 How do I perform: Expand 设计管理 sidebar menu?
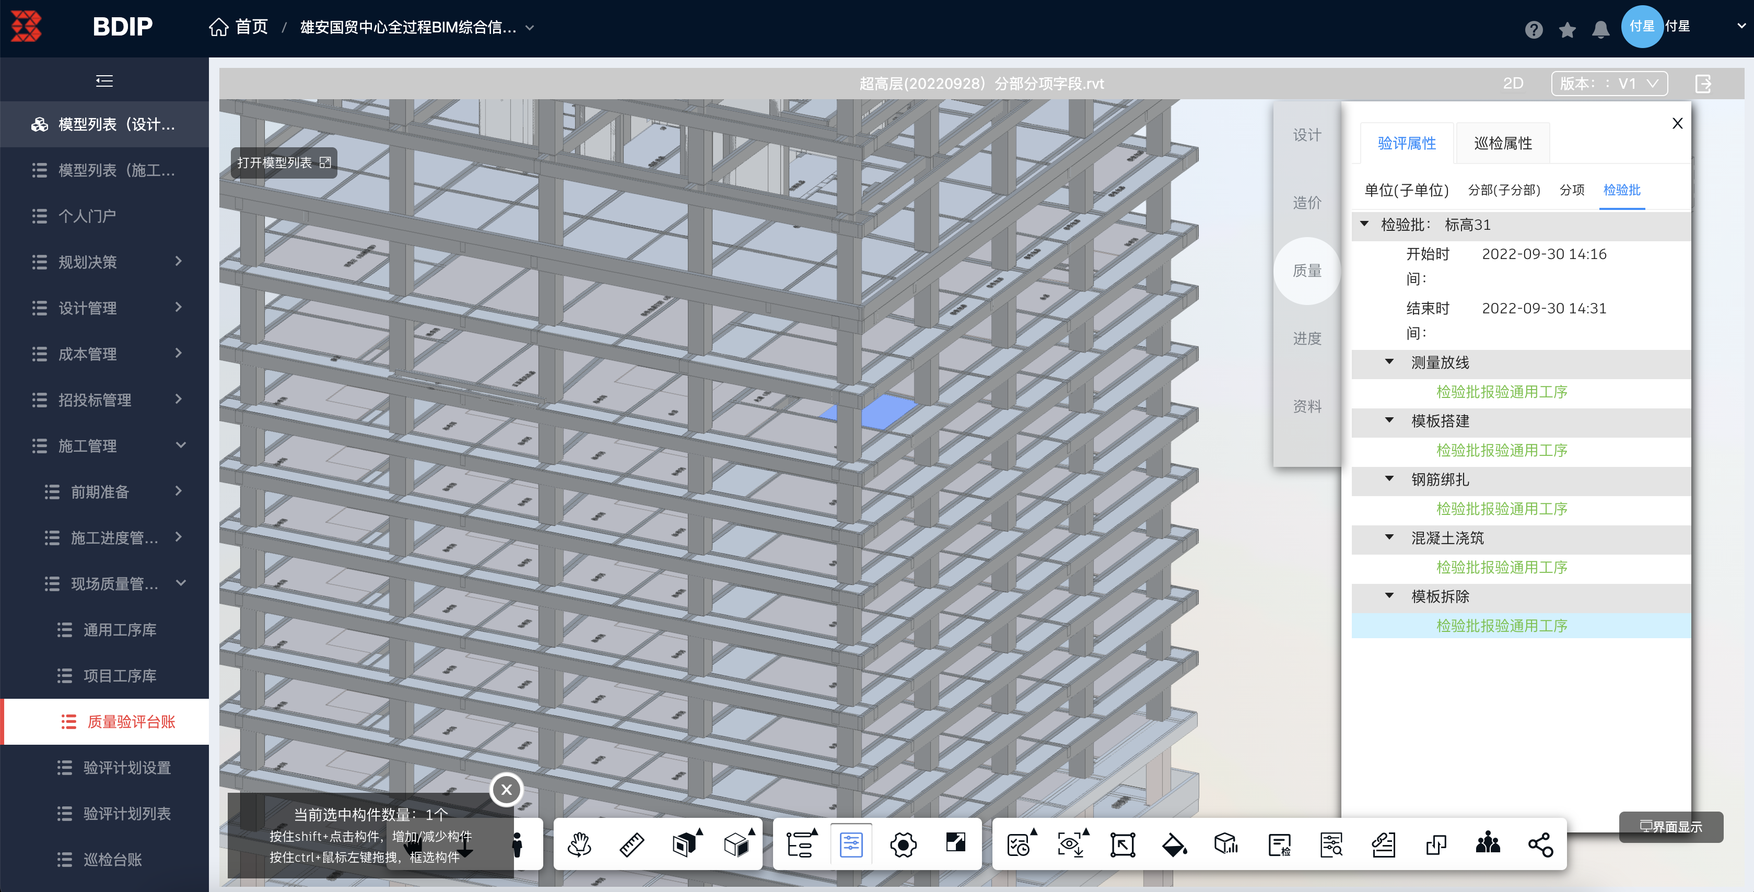pos(104,308)
